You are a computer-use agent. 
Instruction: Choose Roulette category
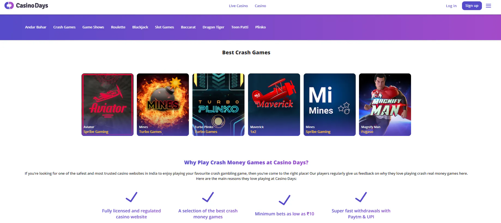coord(118,27)
